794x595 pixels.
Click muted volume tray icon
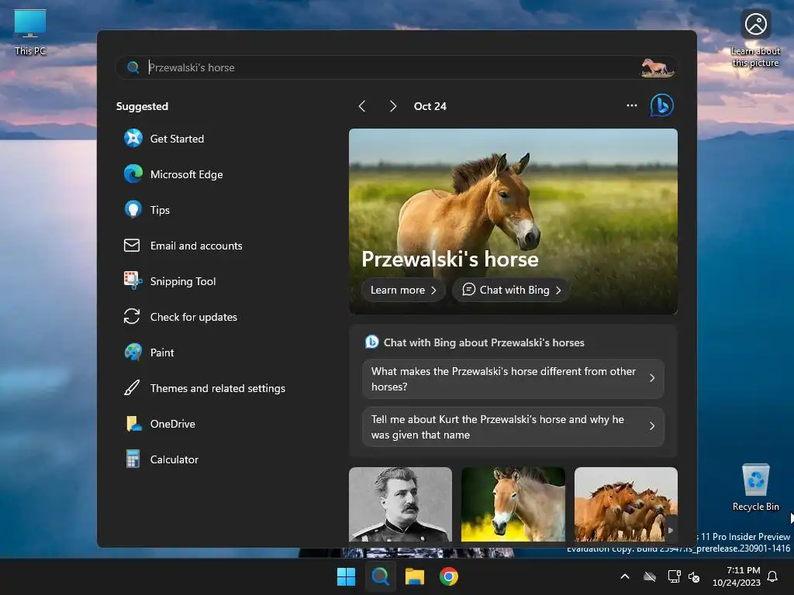click(694, 576)
